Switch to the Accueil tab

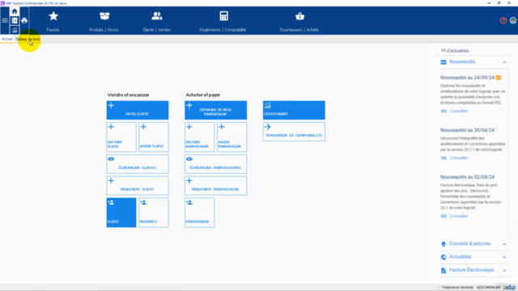[7, 39]
